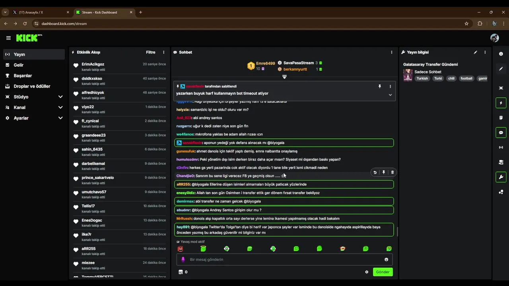Image resolution: width=509 pixels, height=286 pixels.
Task: Toggle the camera stream preview panel icon
Action: point(501,162)
